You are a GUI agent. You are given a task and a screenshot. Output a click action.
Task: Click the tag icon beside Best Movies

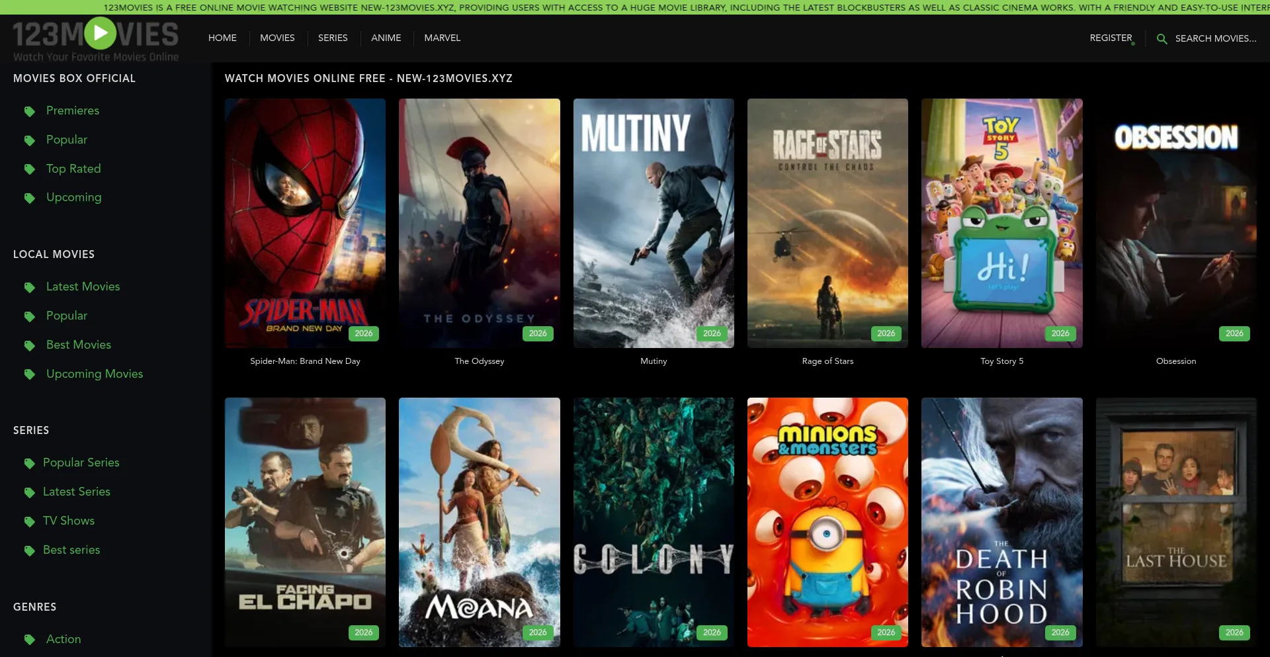click(29, 345)
